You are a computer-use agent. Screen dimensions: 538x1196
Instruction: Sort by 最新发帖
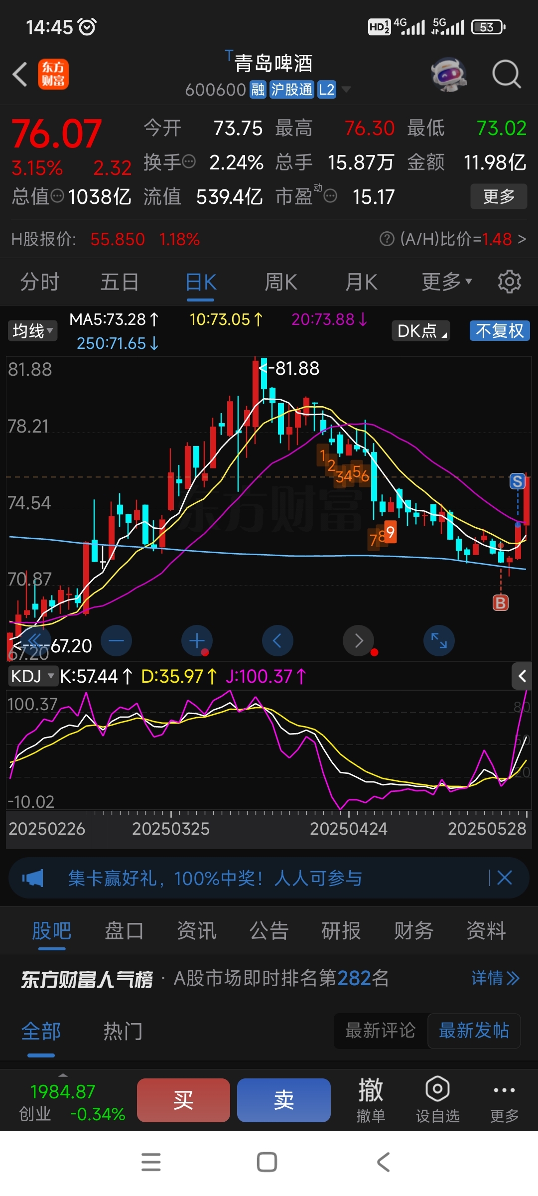point(474,1031)
